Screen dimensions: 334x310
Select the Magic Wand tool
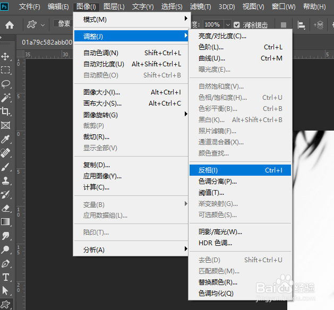pyautogui.click(x=5, y=98)
